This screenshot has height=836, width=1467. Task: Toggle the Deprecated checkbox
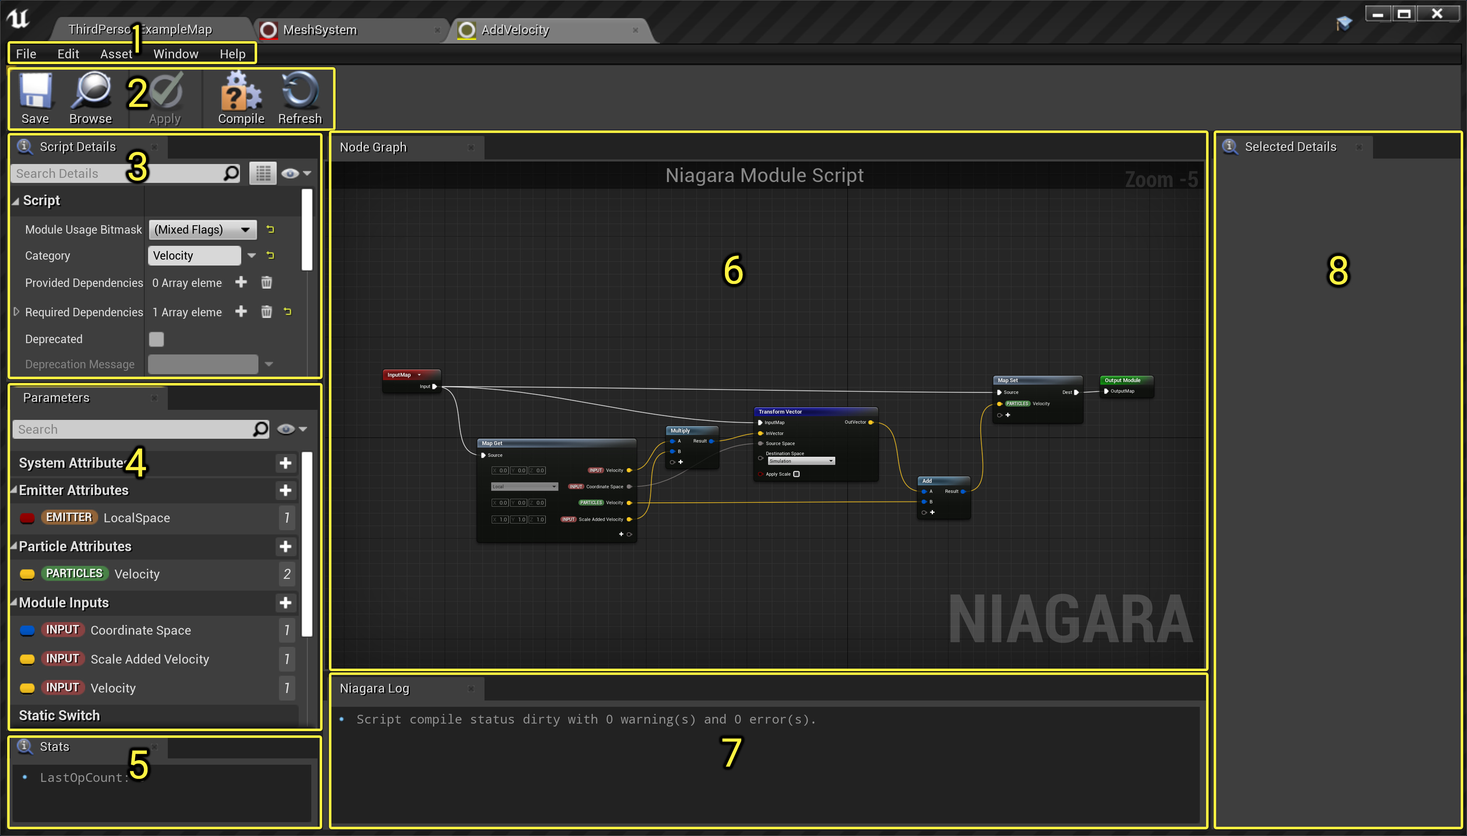coord(156,339)
